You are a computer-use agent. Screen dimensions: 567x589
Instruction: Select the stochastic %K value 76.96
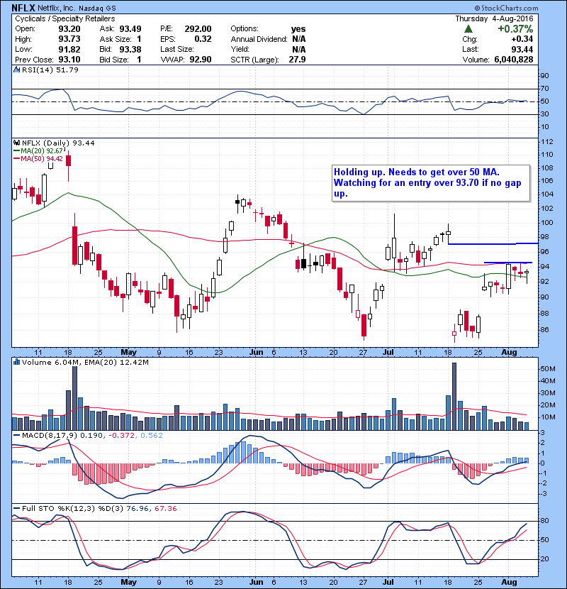[x=137, y=508]
